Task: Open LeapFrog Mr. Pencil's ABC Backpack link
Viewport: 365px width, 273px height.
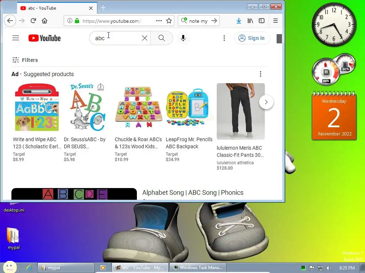Action: pyautogui.click(x=189, y=143)
